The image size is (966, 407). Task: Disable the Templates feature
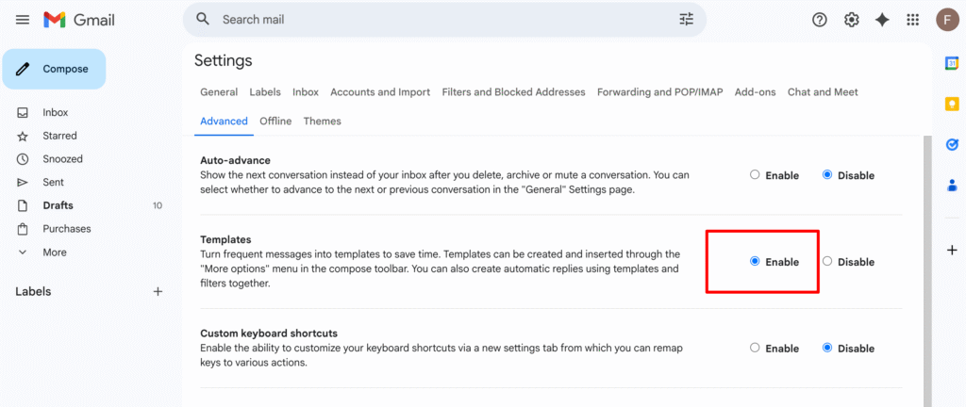click(x=827, y=261)
